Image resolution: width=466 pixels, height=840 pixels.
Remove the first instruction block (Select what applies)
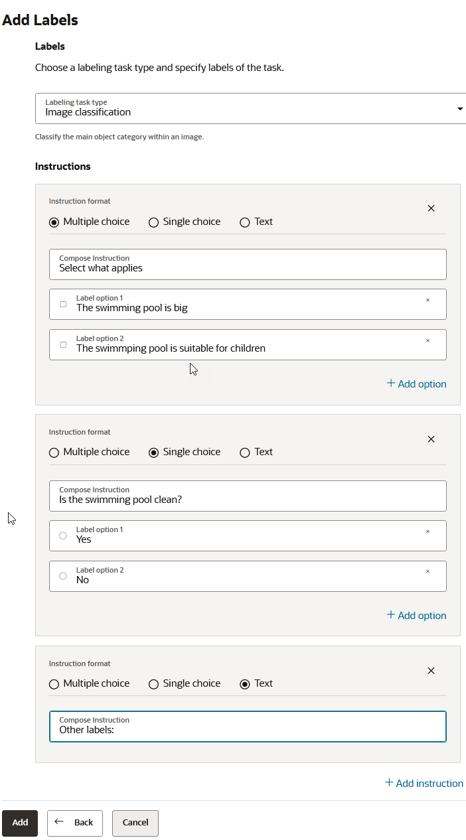click(431, 208)
